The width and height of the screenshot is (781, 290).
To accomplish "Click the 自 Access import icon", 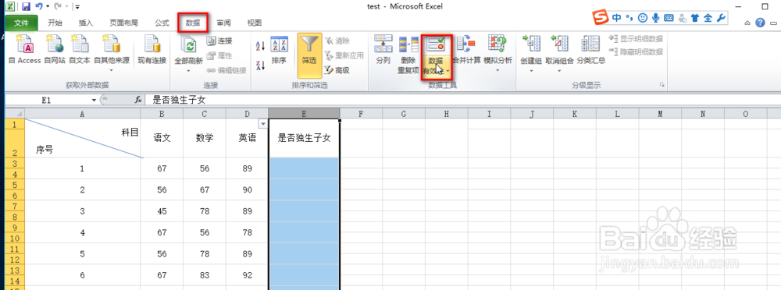I will pos(24,44).
